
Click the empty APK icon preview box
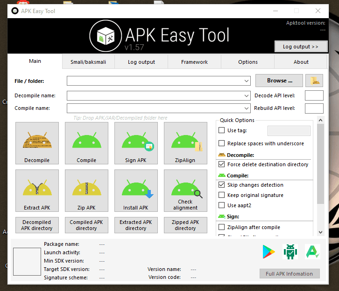(x=27, y=262)
